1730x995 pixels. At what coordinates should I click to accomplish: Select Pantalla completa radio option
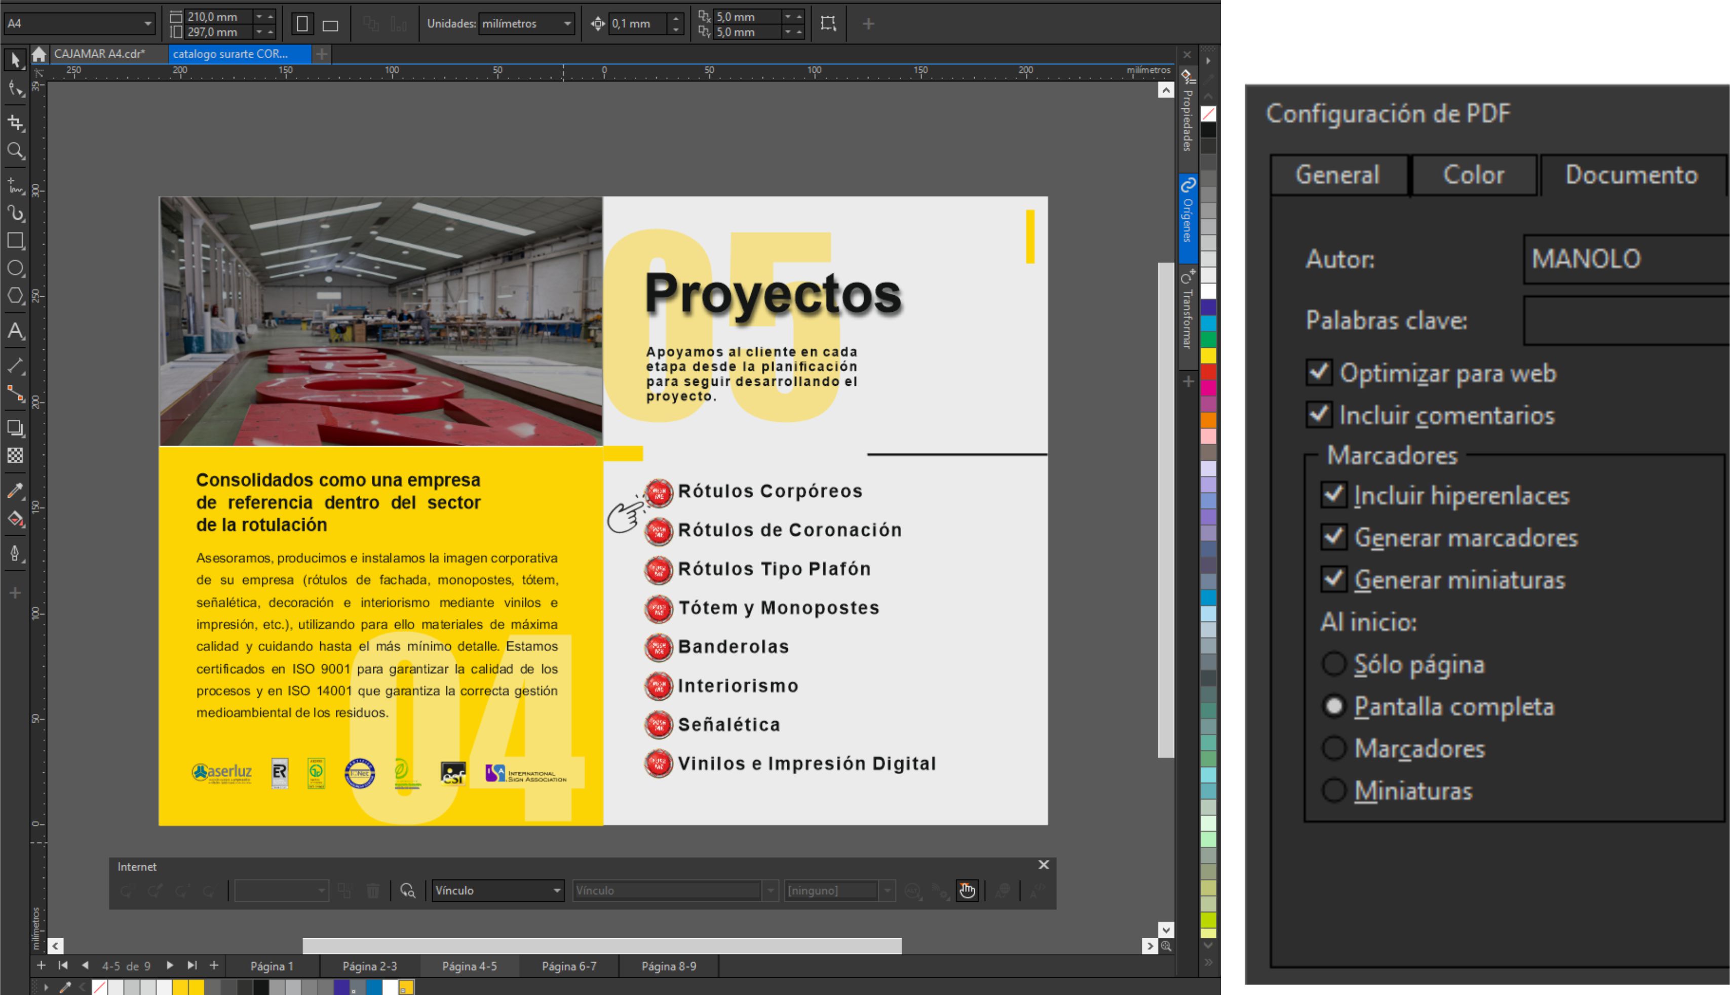[x=1333, y=706]
